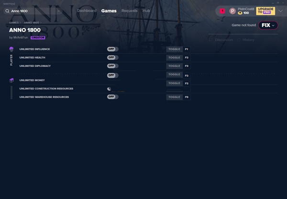The height and width of the screenshot is (199, 287).
Task: Minimize the WeMod window
Action: 273,3
